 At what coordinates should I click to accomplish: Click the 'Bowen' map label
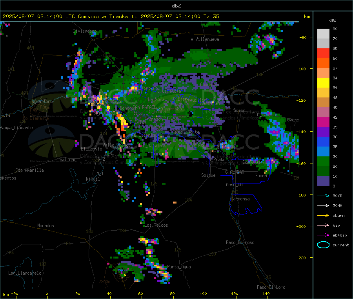click(x=261, y=175)
